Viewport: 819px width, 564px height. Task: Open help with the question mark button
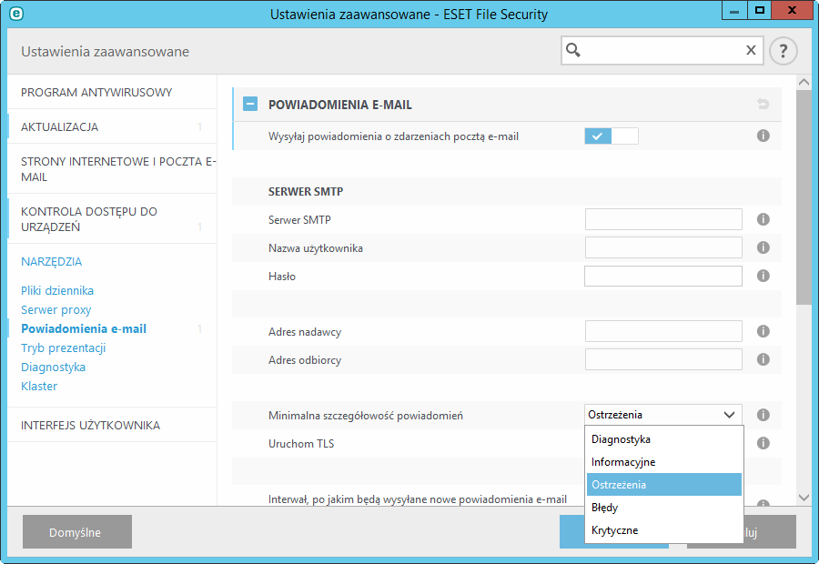pyautogui.click(x=783, y=51)
